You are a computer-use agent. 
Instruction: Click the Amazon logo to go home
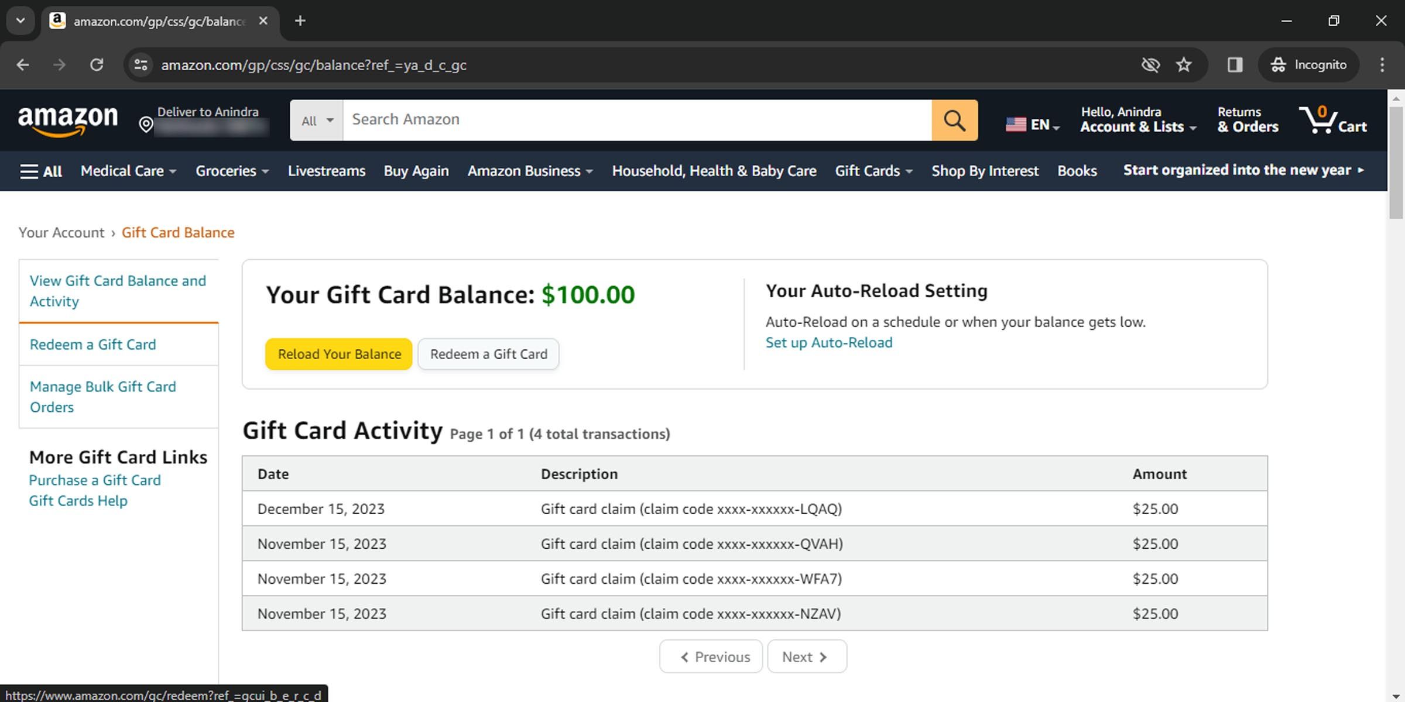68,120
